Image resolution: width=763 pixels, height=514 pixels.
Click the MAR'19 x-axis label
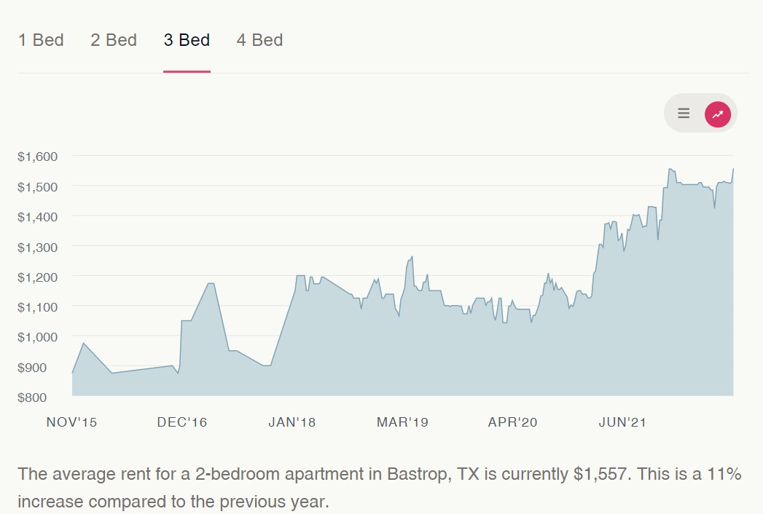(402, 422)
